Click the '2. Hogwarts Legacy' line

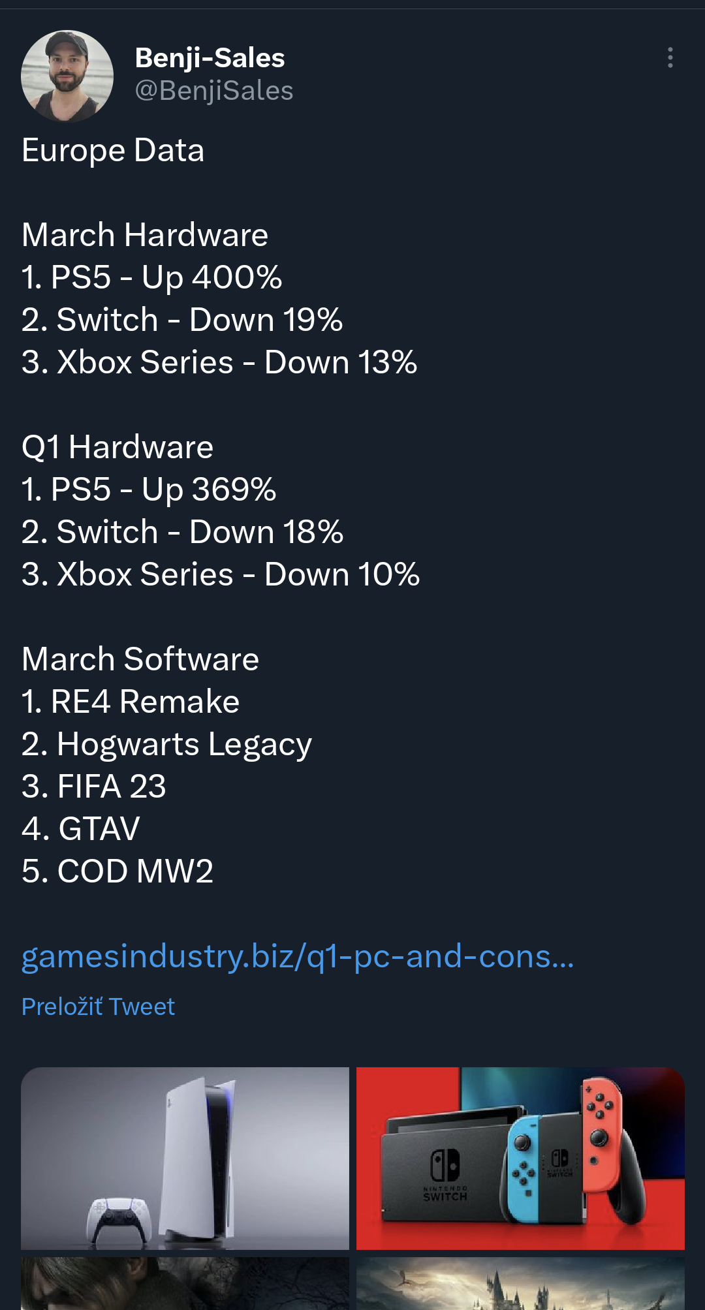click(166, 744)
